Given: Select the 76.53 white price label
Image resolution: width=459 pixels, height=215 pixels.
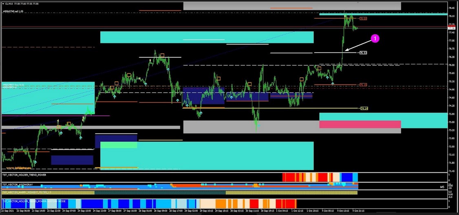Looking at the screenshot, I should click(x=363, y=53).
